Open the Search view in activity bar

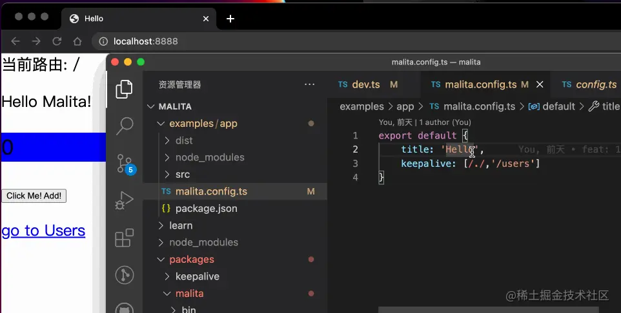[125, 126]
